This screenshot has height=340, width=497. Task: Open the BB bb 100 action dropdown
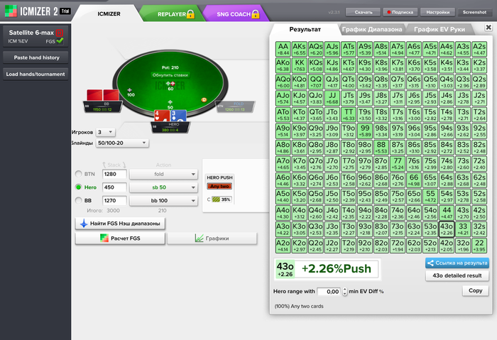pos(163,201)
